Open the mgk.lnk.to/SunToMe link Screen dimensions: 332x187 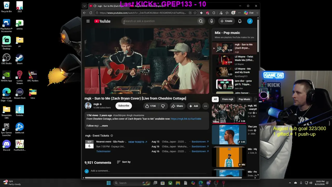(x=186, y=119)
